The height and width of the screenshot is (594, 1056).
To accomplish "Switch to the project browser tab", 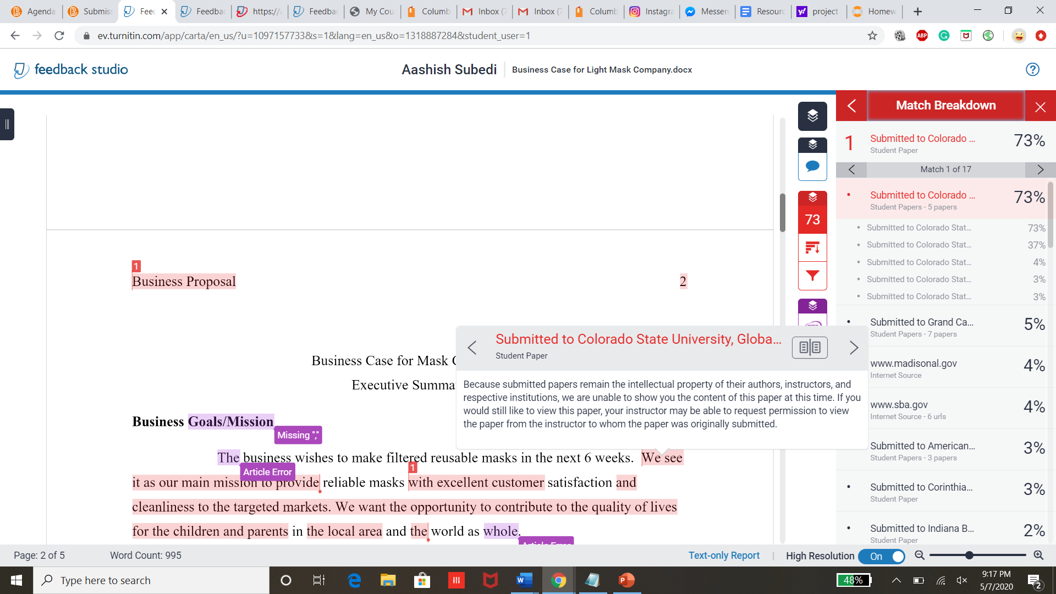I will (819, 11).
